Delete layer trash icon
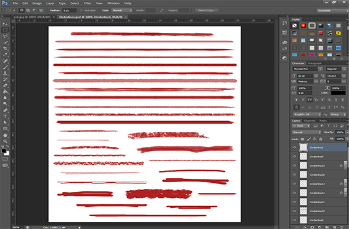349x229 pixels. [341, 227]
